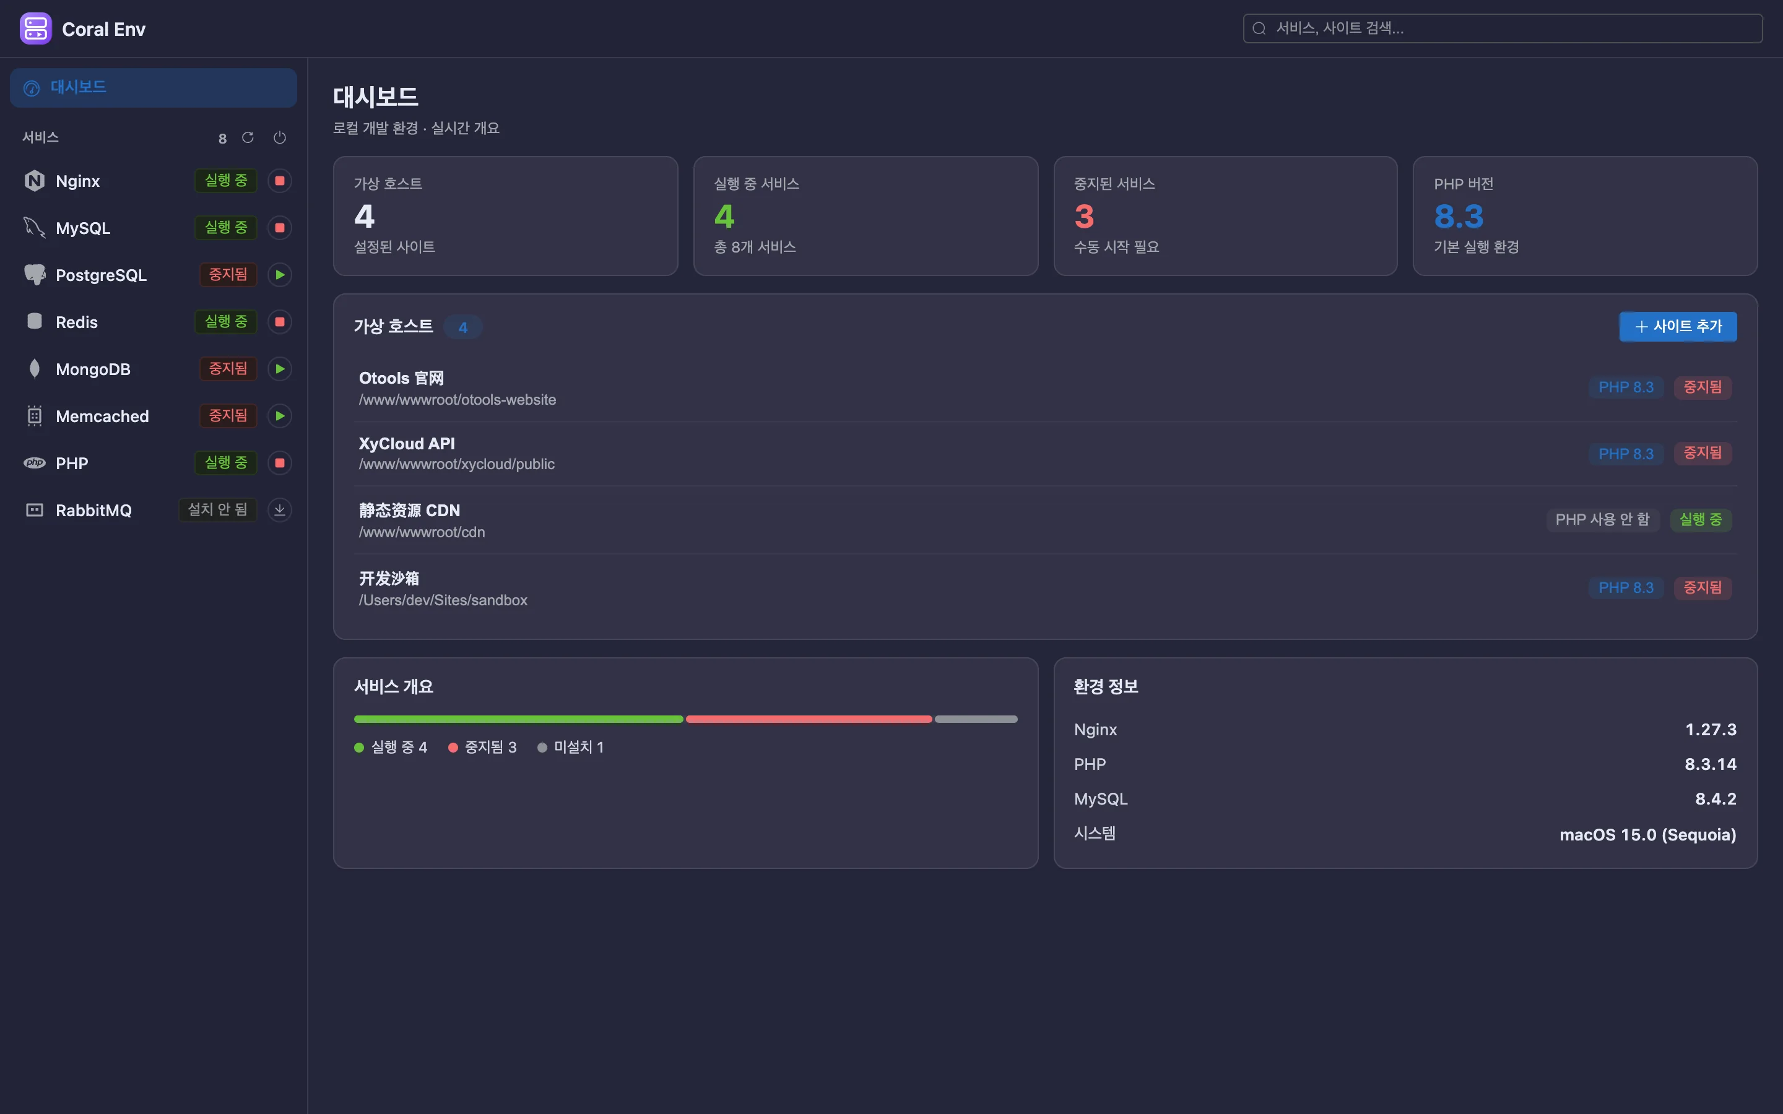Click the macOS 15.0 (Sequoia) system value
This screenshot has width=1783, height=1114.
coord(1647,835)
